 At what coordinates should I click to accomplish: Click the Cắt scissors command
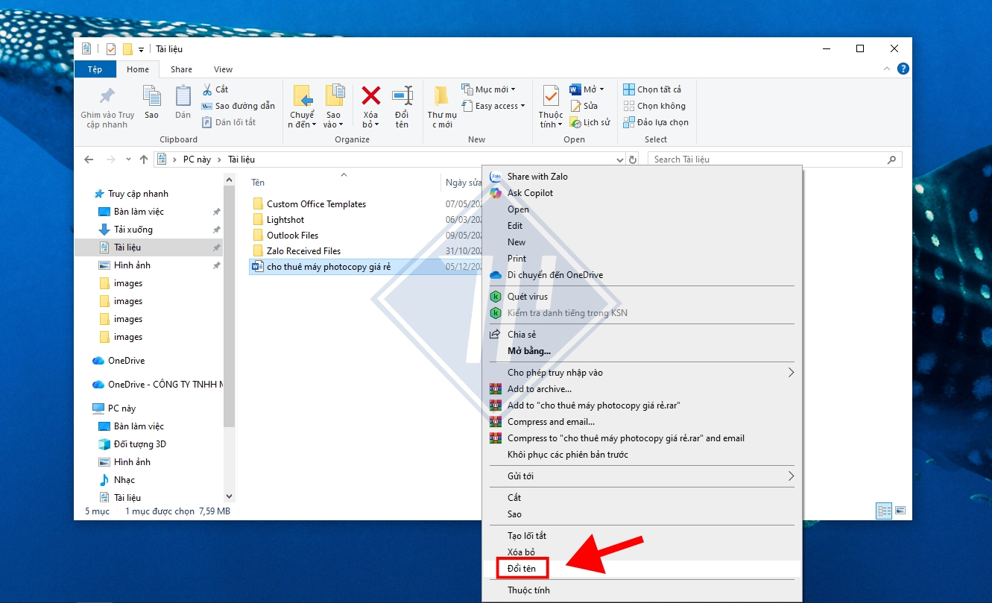coord(215,89)
